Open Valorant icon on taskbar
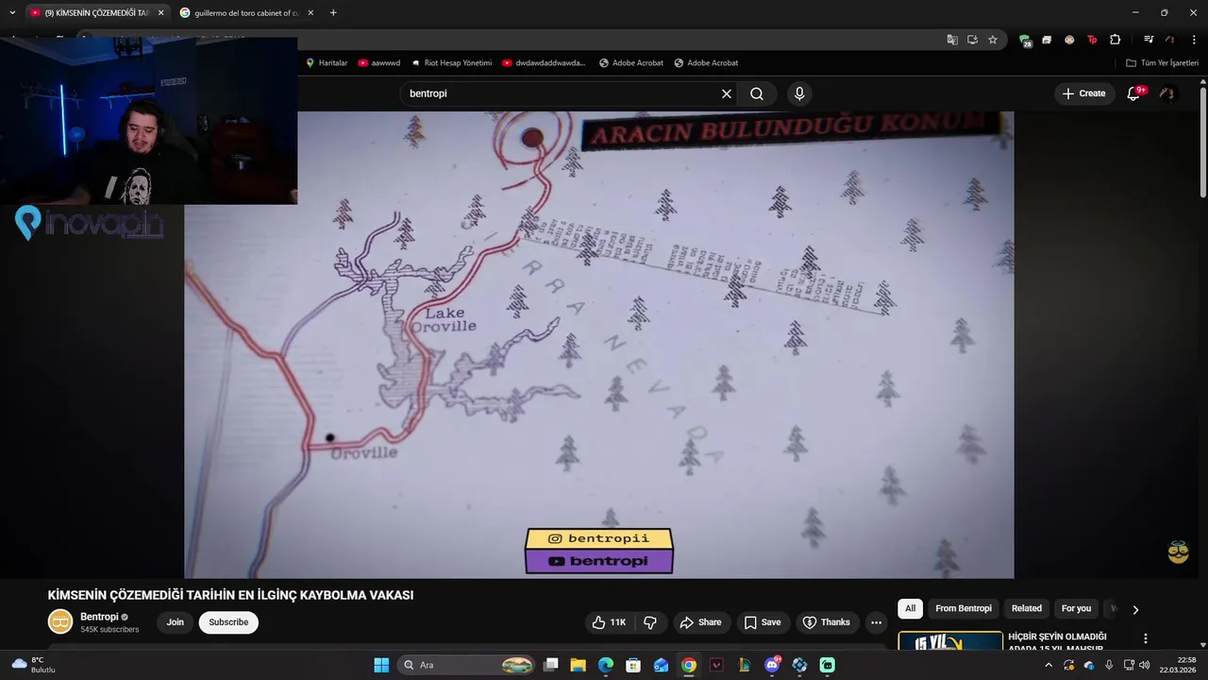Screen dimensions: 1208x680 [x=716, y=665]
